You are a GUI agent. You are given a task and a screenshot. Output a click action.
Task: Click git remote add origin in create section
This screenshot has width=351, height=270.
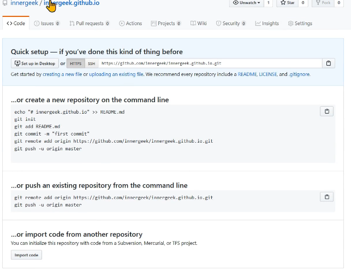(114, 141)
